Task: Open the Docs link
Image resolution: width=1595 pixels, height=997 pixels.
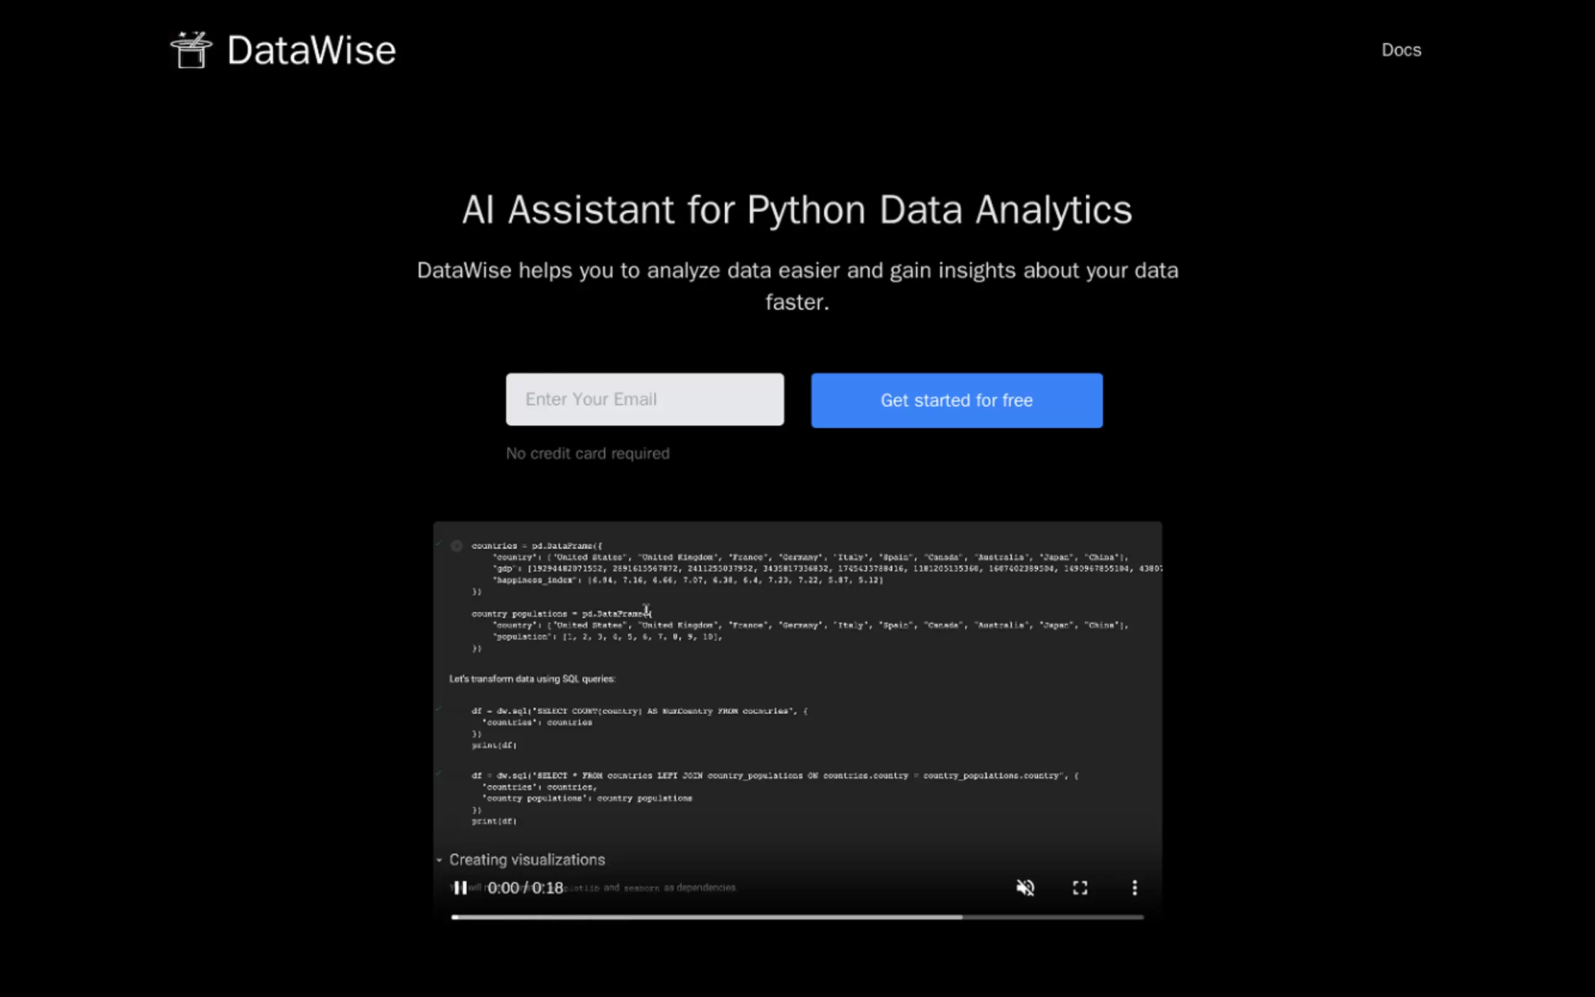Action: click(1401, 50)
